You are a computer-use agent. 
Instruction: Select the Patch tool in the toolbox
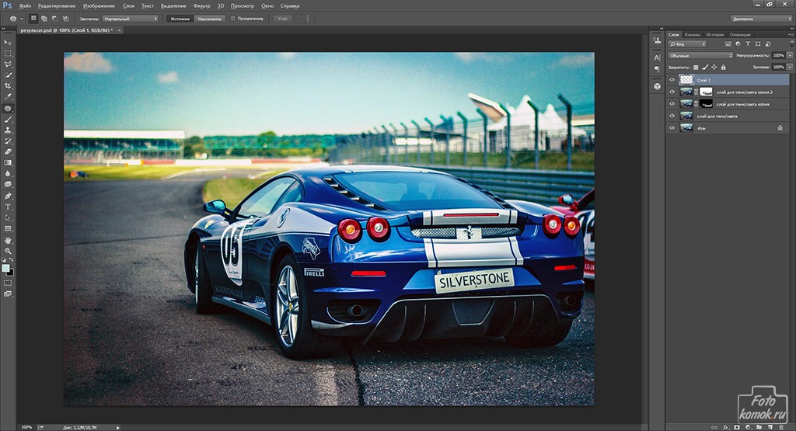tap(8, 109)
